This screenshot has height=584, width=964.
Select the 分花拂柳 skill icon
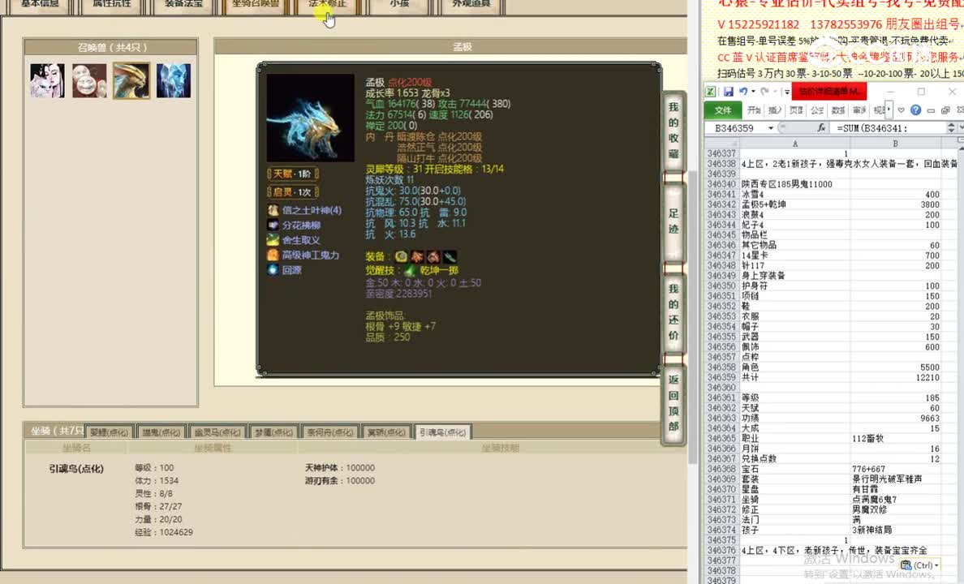coord(274,225)
